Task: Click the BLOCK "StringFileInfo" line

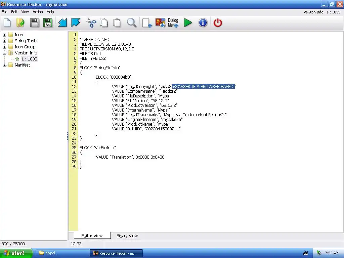Action: point(100,68)
